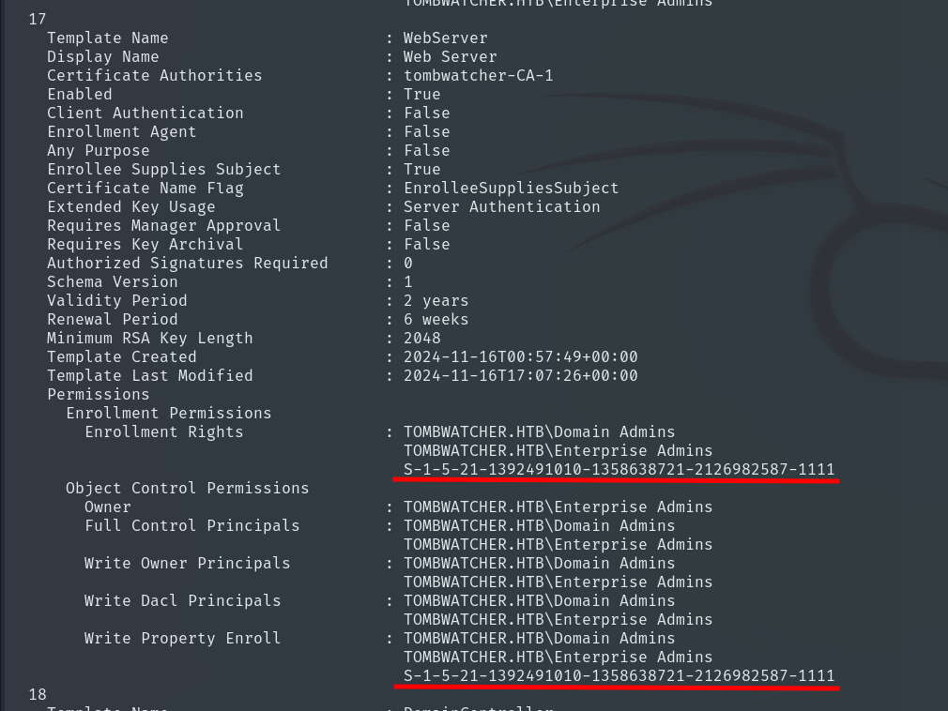948x711 pixels.
Task: Select the tombwatcher-CA-1 certificate authority text
Action: (x=478, y=76)
